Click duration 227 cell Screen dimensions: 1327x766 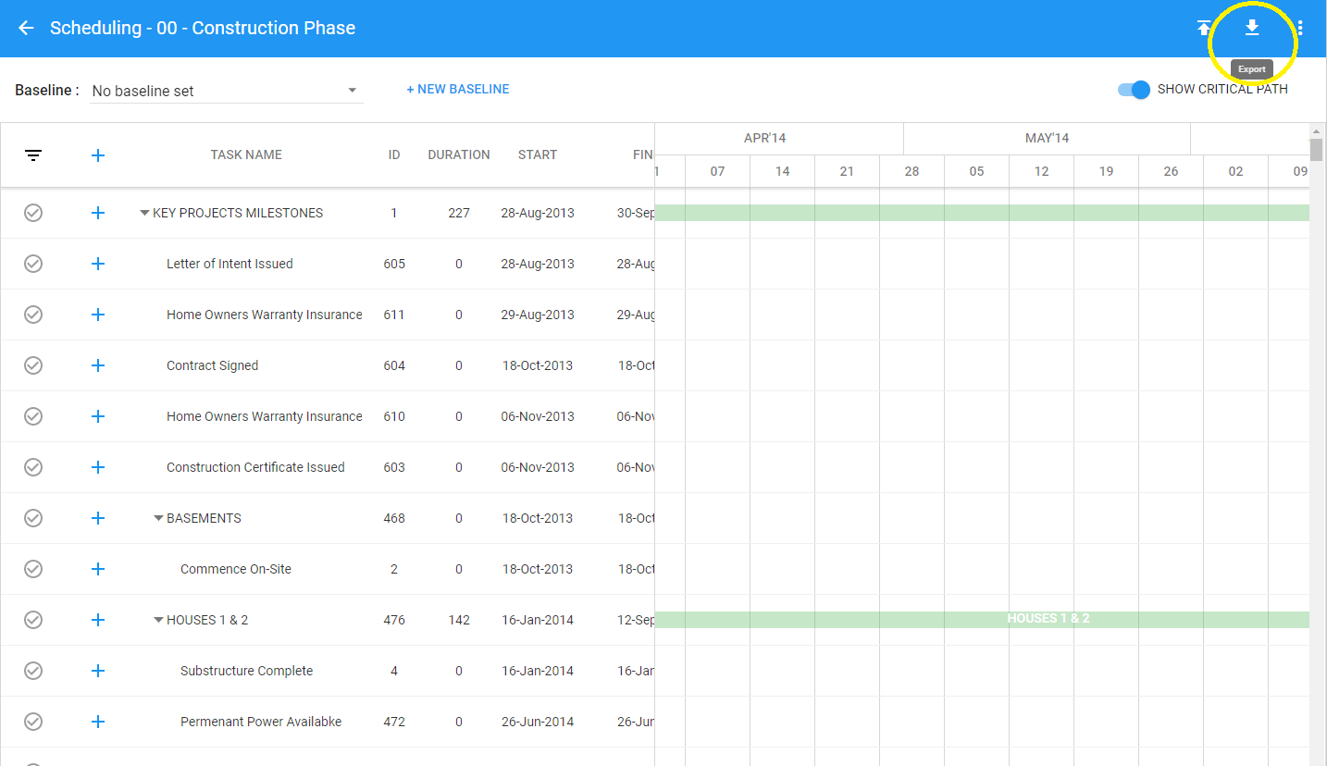point(459,213)
